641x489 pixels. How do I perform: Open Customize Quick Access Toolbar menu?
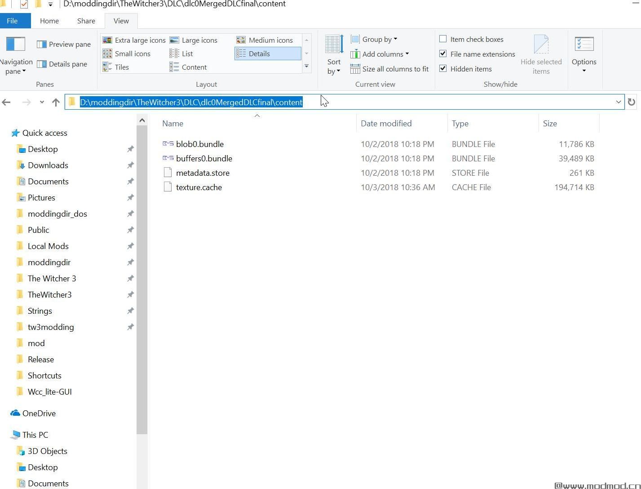[x=50, y=4]
